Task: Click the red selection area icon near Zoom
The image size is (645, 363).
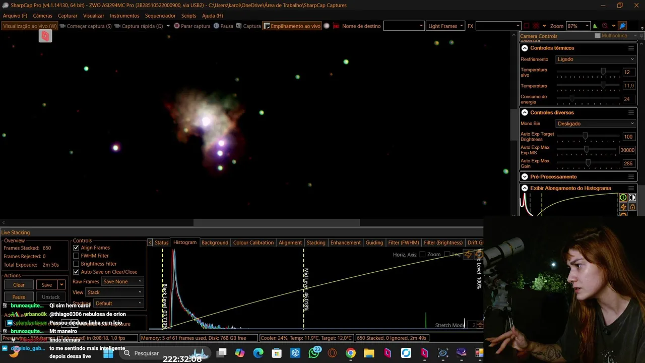Action: pos(527,26)
